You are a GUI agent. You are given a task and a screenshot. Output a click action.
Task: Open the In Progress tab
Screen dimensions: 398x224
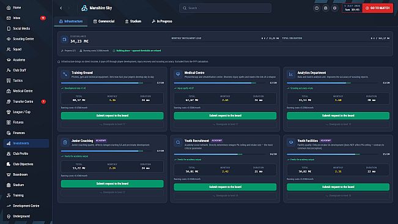tap(162, 21)
